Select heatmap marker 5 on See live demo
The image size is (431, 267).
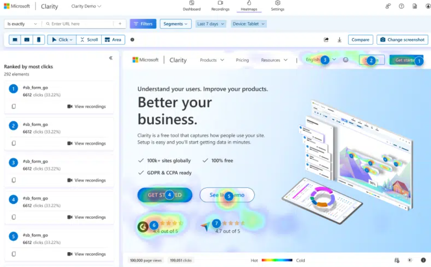(229, 196)
